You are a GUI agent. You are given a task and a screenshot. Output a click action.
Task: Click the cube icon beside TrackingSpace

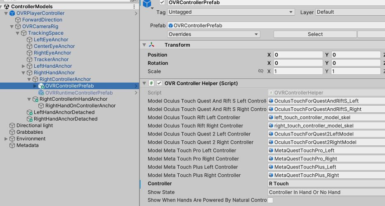(24, 33)
